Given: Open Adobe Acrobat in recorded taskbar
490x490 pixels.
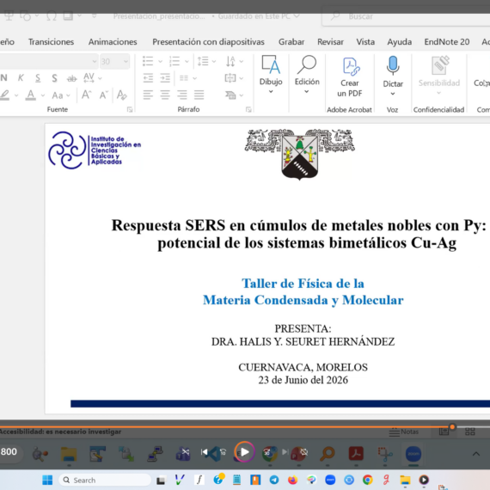Looking at the screenshot, I should click(x=356, y=453).
